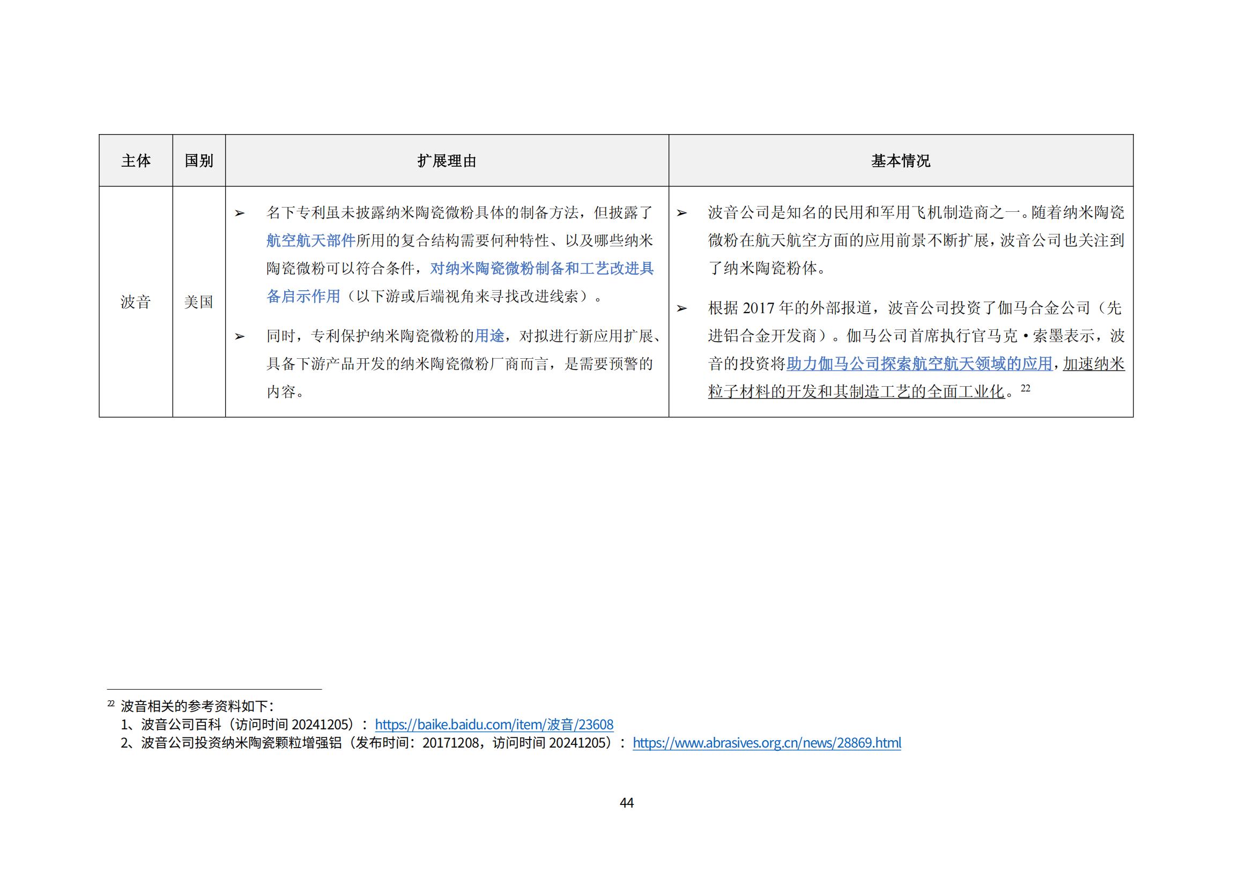Click the blue text 对纳米陶瓷微粉制备和工艺改进具
The height and width of the screenshot is (887, 1254).
coord(542,269)
